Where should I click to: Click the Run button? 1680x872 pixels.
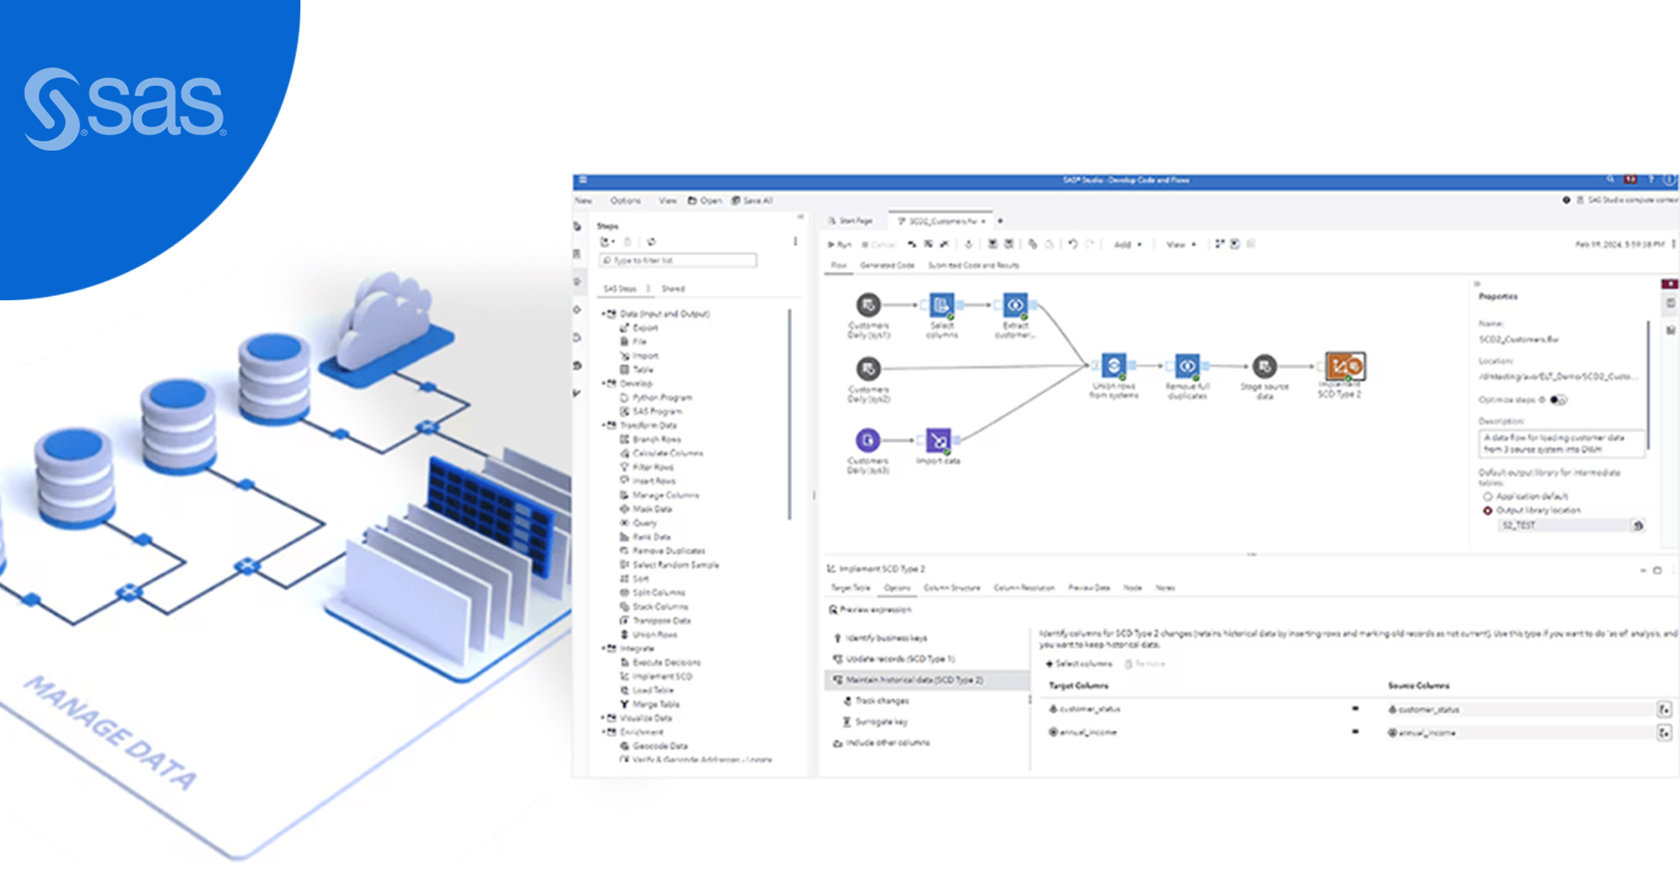coord(839,245)
